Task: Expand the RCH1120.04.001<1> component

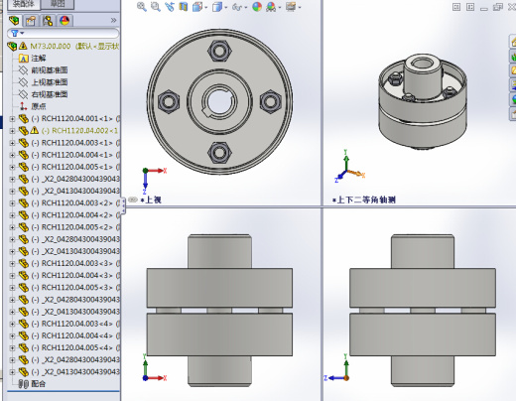Action: pyautogui.click(x=12, y=118)
